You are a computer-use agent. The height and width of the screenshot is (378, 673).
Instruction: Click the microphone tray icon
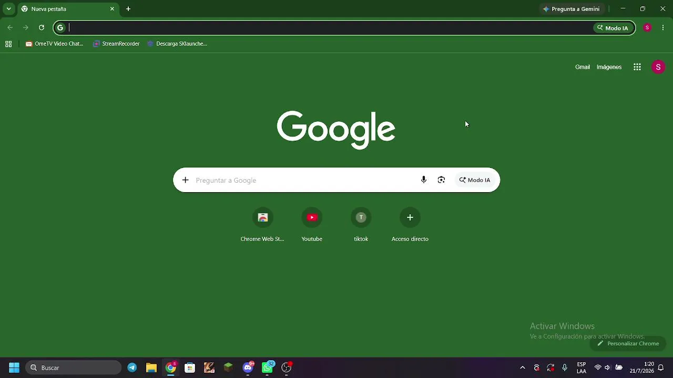(565, 368)
